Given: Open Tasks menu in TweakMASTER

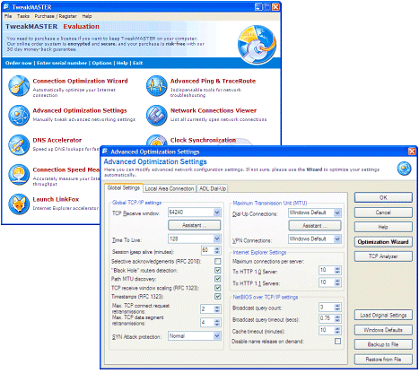Looking at the screenshot, I should click(x=23, y=16).
